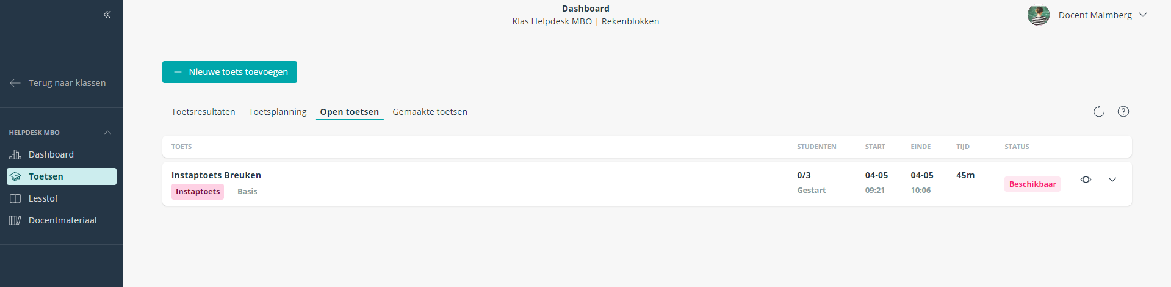Collapse the sidebar with double-chevron icon

click(107, 15)
